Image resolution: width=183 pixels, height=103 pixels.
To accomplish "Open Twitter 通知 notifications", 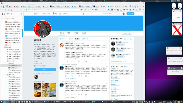I will click(55, 14).
